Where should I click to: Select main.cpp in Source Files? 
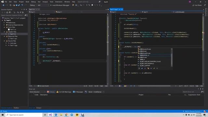[x=13, y=43]
